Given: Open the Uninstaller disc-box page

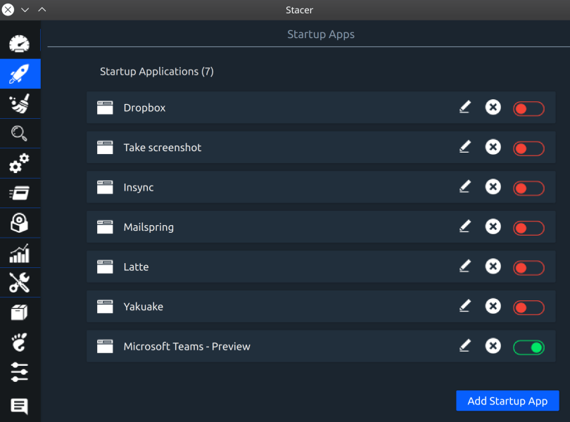Looking at the screenshot, I should pyautogui.click(x=20, y=223).
